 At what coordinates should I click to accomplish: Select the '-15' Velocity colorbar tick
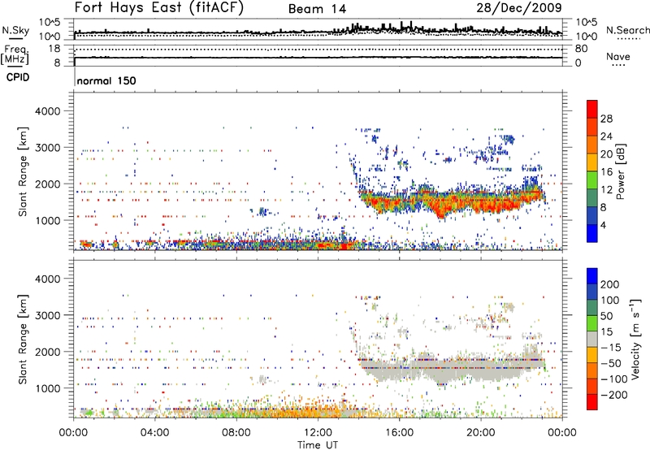[611, 347]
